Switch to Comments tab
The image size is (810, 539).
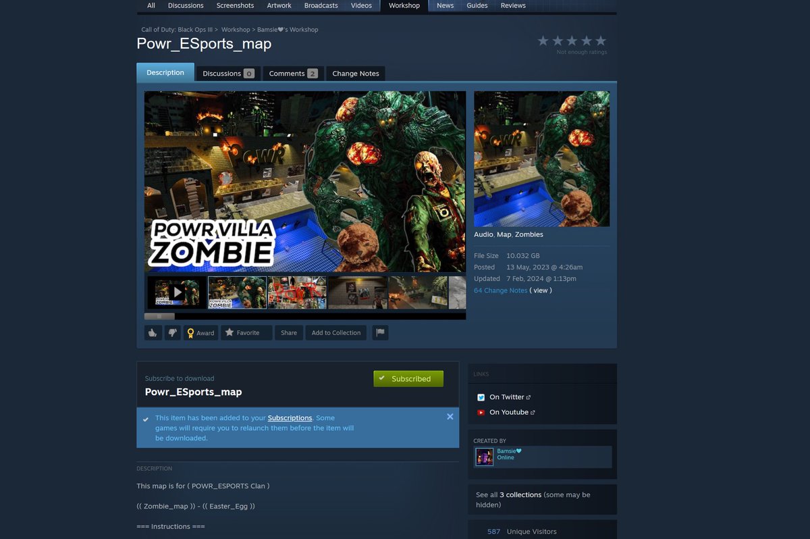point(293,73)
